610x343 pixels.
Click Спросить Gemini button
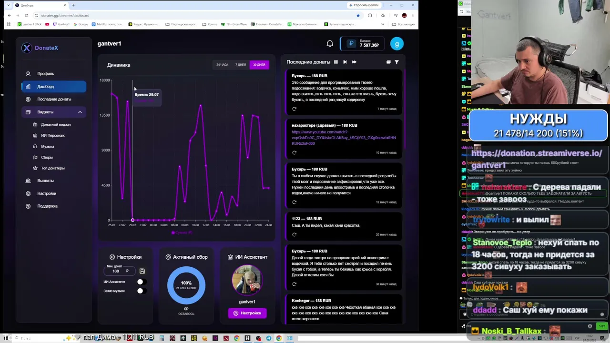point(364,5)
